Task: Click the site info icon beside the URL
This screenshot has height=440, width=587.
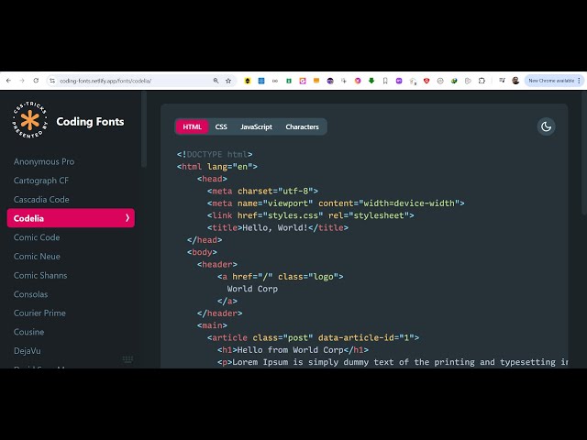Action: (52, 81)
